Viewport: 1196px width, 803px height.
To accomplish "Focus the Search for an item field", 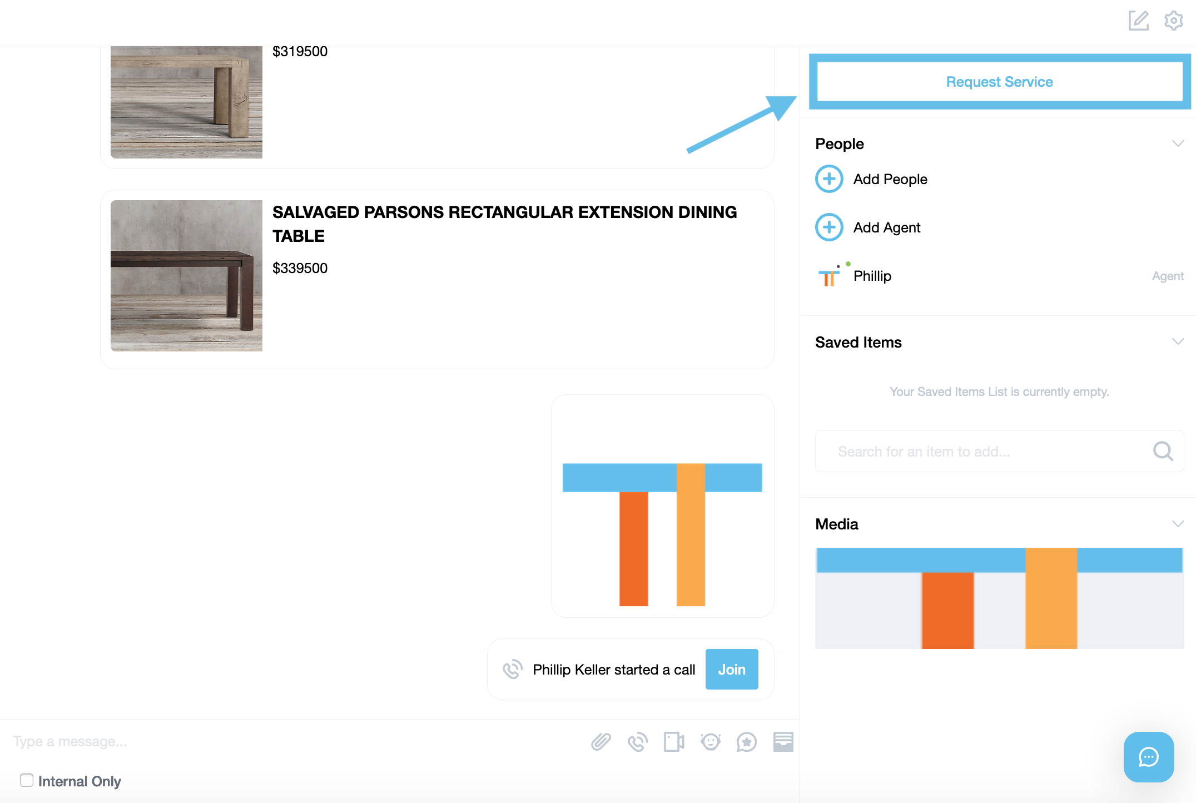I will (x=999, y=451).
